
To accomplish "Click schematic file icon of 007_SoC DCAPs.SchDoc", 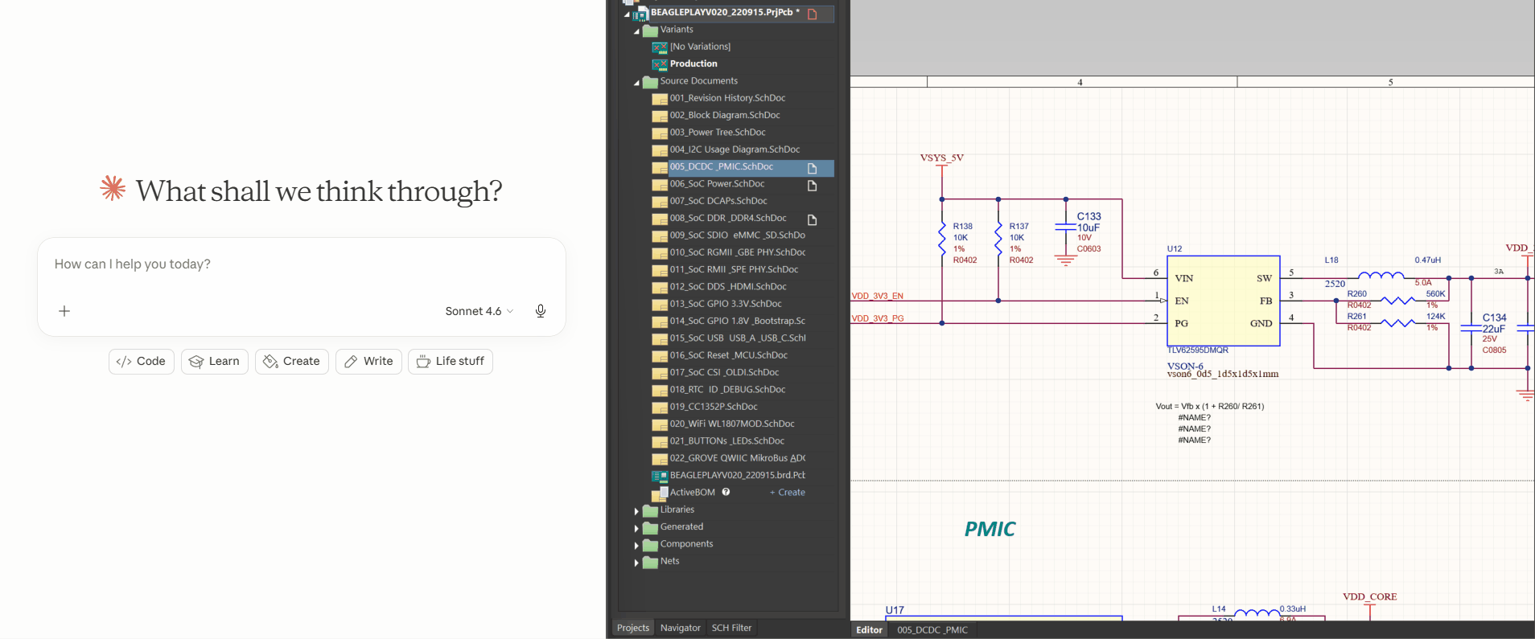I will pyautogui.click(x=660, y=202).
